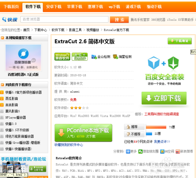Click the 快搜 search input field

[x=64, y=20]
